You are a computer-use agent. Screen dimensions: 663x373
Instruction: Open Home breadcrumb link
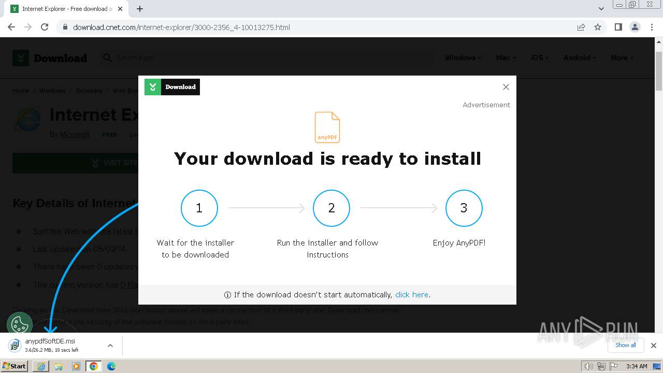coord(21,91)
